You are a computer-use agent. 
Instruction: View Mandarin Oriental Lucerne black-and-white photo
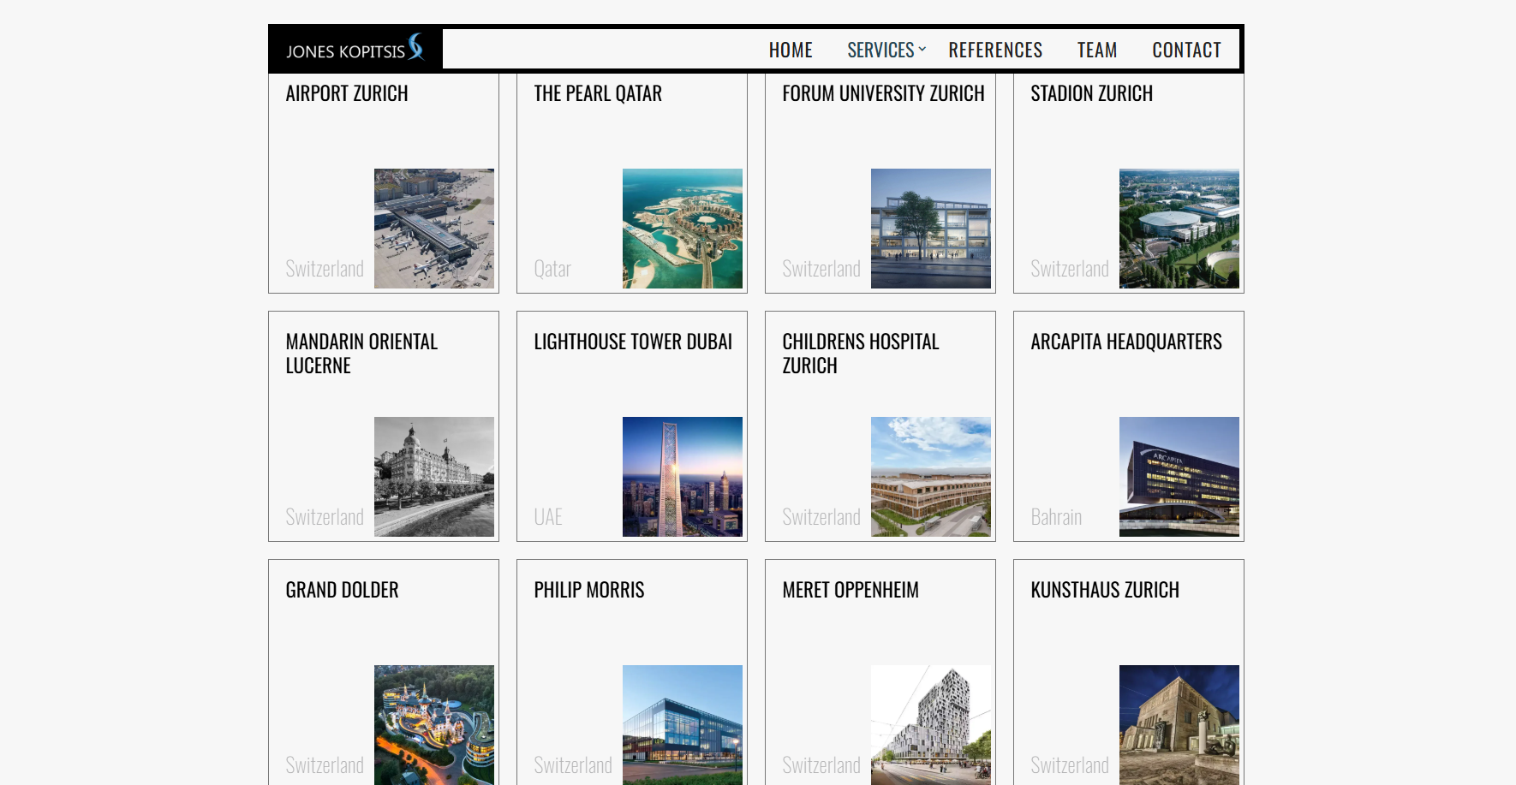pos(434,477)
